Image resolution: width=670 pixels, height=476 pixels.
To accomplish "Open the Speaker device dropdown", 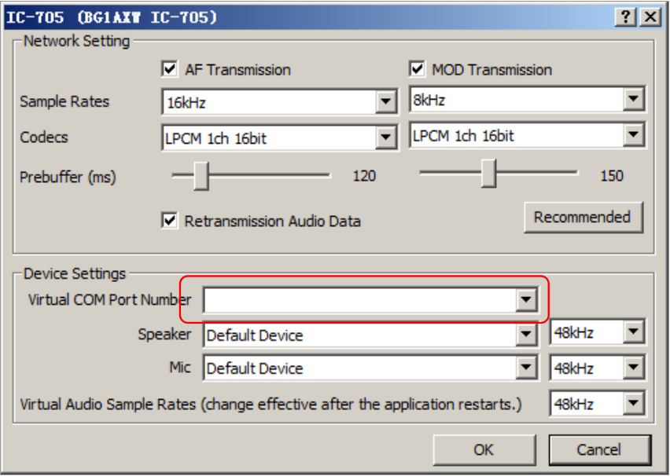I will tap(370, 335).
